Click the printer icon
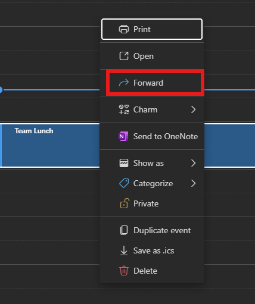Screen dimensions: 255x304 point(124,29)
